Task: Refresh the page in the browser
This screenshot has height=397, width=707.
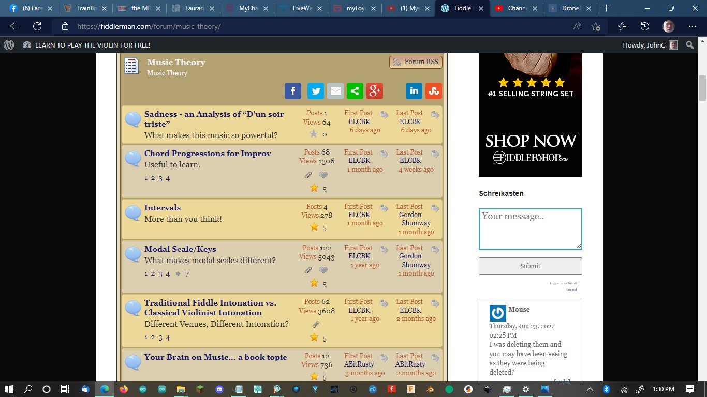Action: 37,26
